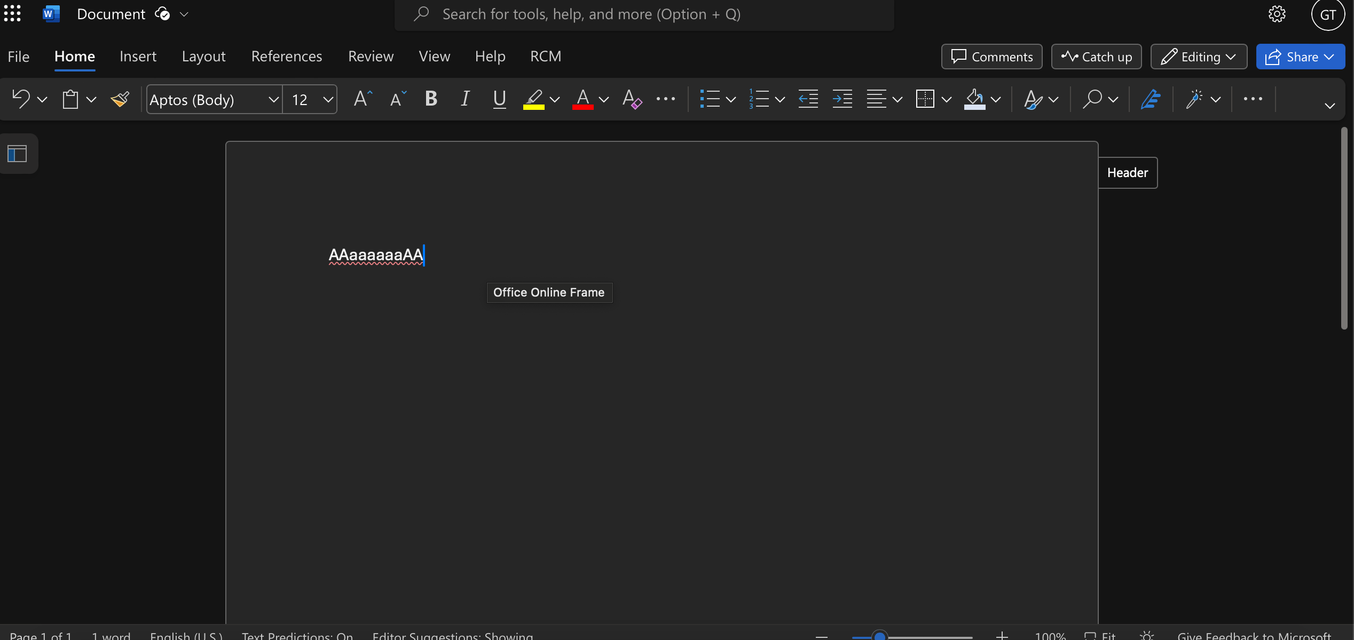Image resolution: width=1354 pixels, height=640 pixels.
Task: Click the Grow Font icon
Action: point(363,99)
